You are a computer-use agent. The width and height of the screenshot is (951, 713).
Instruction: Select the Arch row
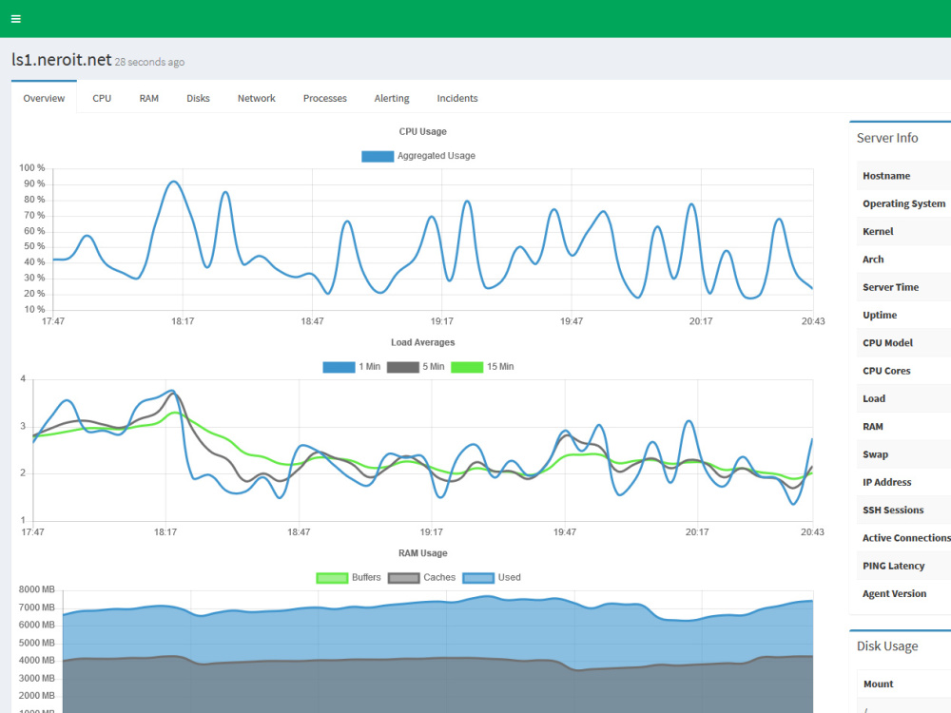pos(903,260)
